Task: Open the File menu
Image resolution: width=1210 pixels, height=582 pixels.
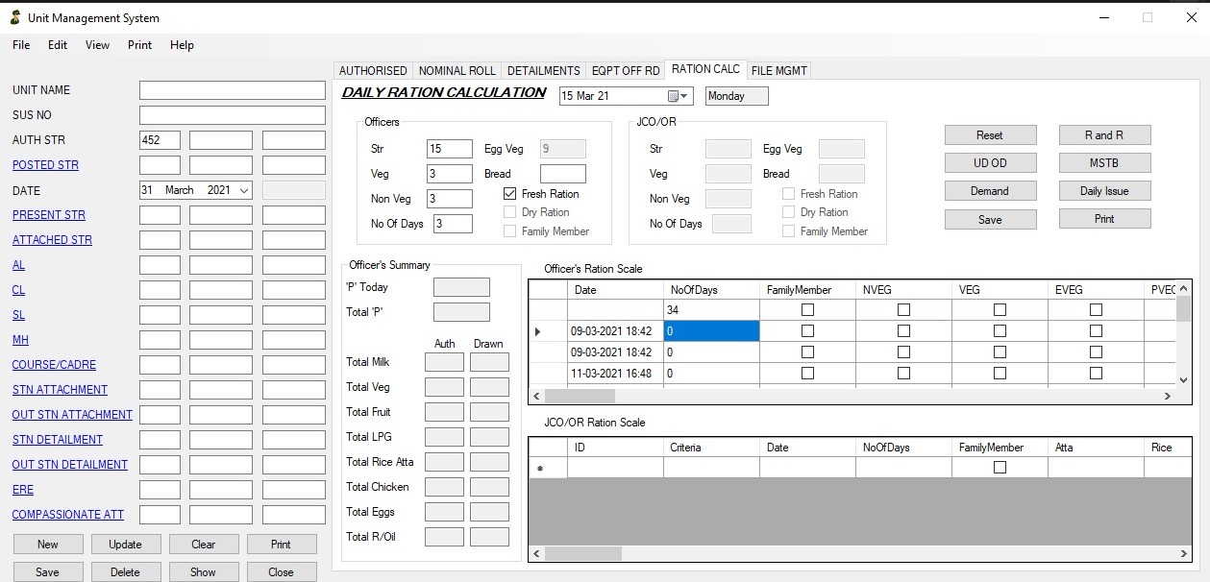Action: 21,45
